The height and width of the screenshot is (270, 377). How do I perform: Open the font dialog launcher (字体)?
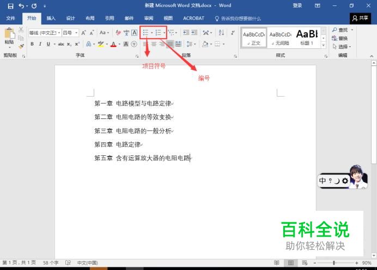pyautogui.click(x=137, y=56)
